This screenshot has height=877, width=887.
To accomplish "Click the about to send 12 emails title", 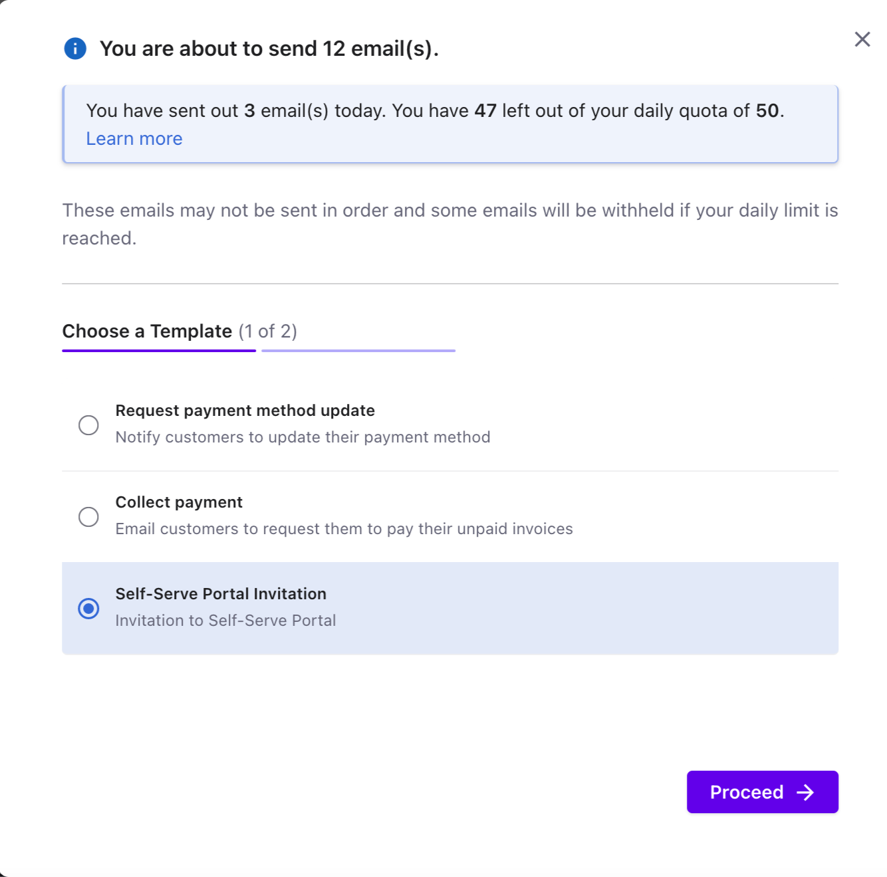I will (269, 49).
